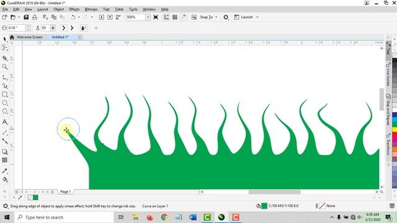The height and width of the screenshot is (223, 397).
Task: Select the Rectangle tool
Action: tap(4, 94)
